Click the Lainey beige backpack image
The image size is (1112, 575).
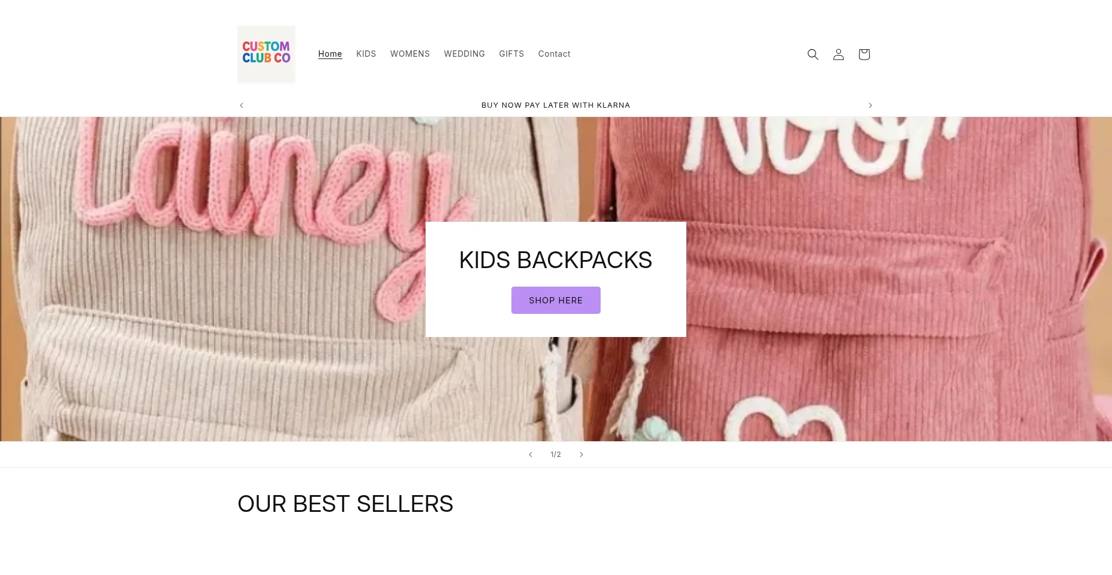(x=214, y=279)
